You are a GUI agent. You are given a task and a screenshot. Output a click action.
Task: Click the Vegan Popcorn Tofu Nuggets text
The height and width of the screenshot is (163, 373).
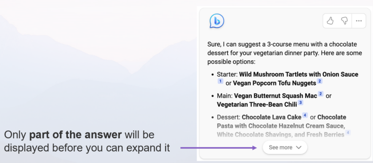[274, 83]
